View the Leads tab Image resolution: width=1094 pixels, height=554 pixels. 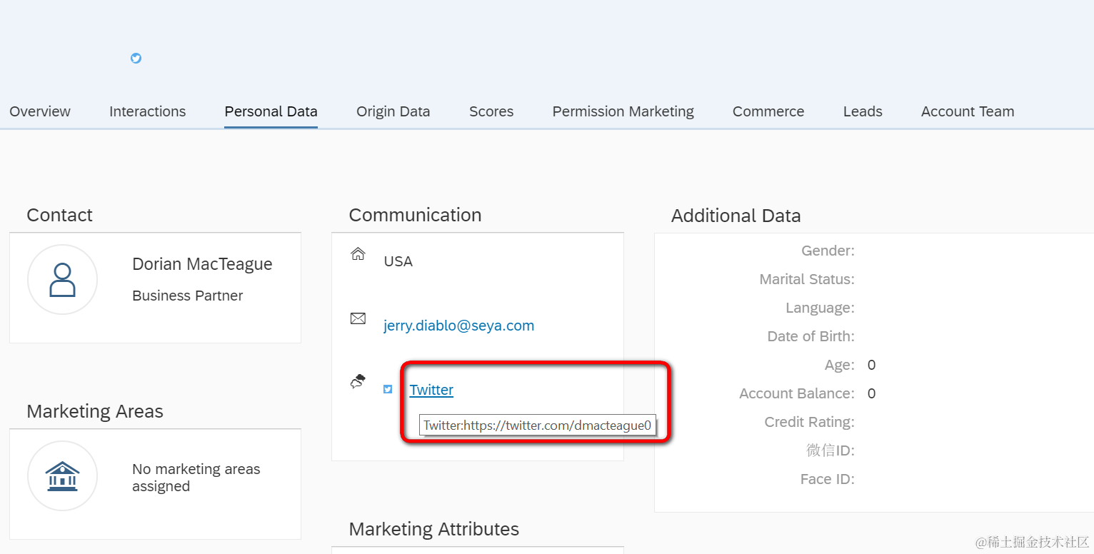[863, 111]
